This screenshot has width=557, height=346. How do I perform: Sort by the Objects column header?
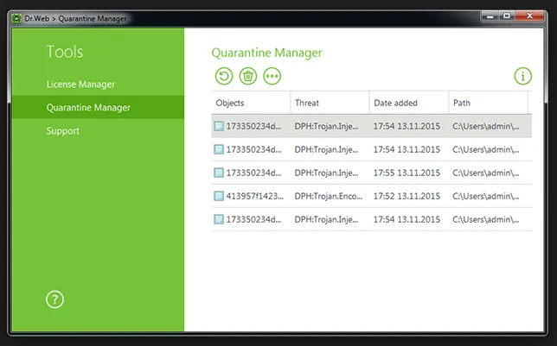click(251, 103)
